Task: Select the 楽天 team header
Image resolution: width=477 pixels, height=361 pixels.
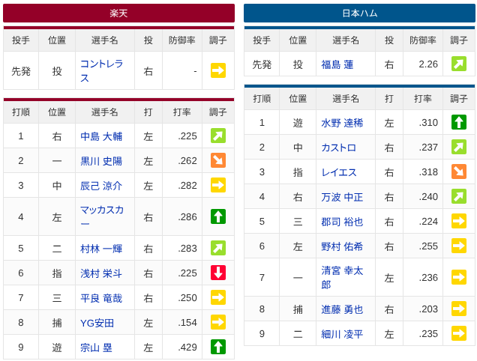Action: tap(118, 13)
